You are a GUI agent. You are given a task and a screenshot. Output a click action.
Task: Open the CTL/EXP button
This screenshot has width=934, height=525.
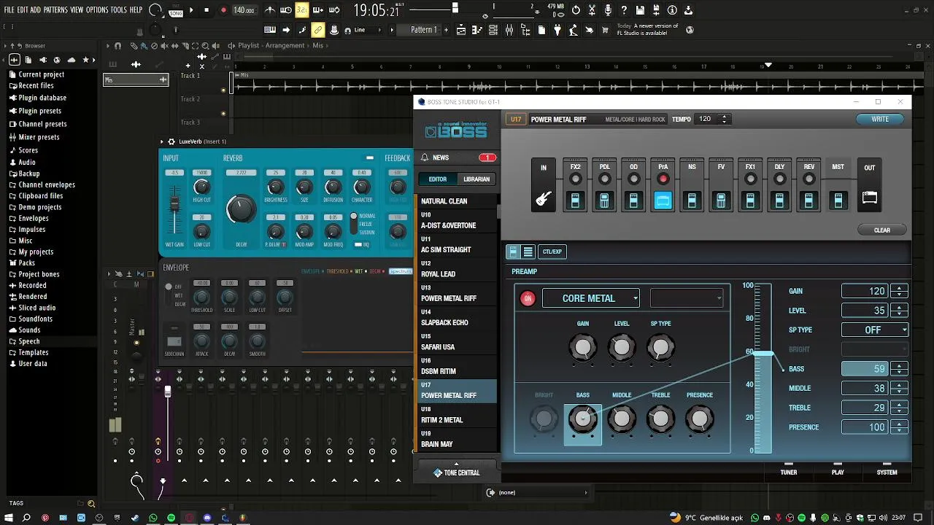[x=552, y=252]
